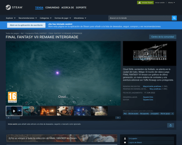Screen dimensions: 182x145
Task: Click Abrir en la aplicación de escritorio
Action: coord(26,25)
